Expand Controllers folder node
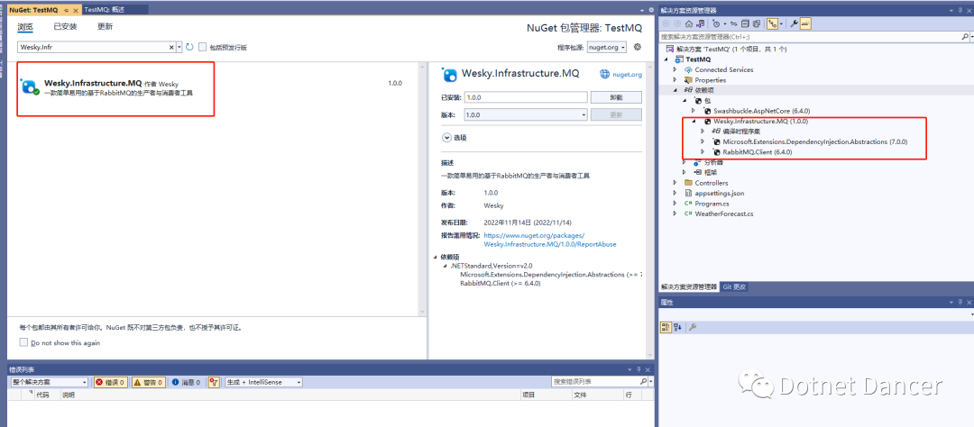The width and height of the screenshot is (974, 427). coord(675,183)
